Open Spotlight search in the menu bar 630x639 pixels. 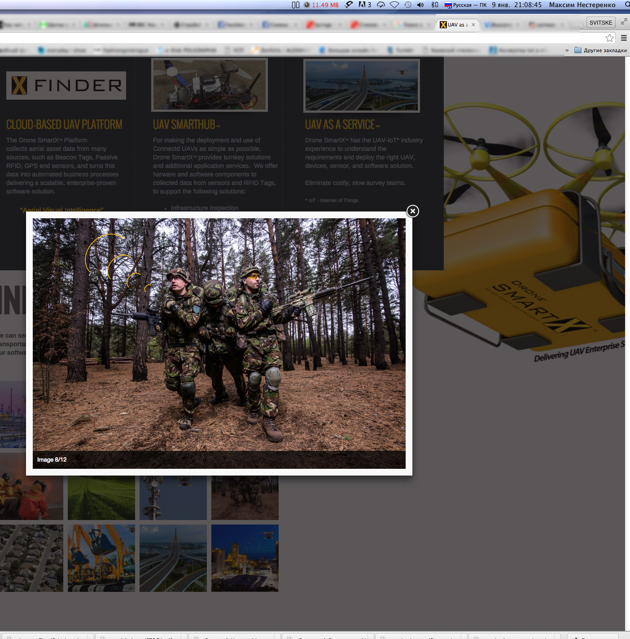pyautogui.click(x=627, y=4)
